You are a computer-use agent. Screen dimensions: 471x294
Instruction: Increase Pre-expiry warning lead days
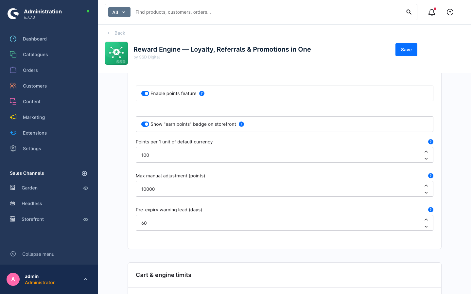[x=426, y=220]
